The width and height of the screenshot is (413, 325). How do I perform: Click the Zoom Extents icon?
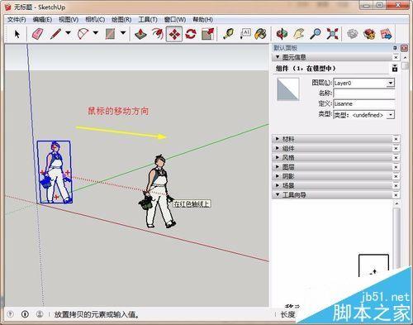tap(332, 34)
